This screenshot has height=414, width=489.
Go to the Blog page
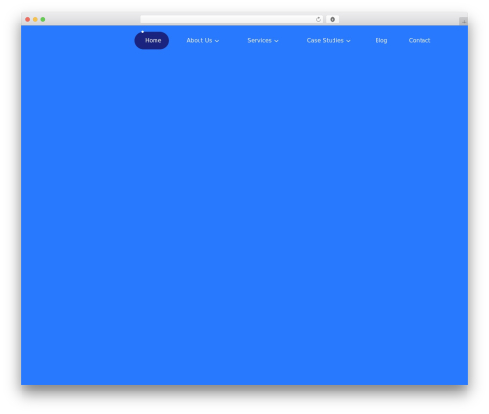[x=381, y=40]
